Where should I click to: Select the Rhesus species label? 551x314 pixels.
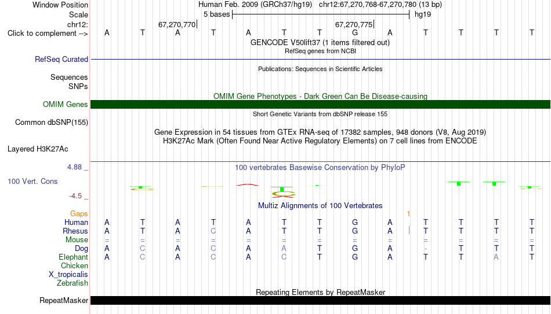75,231
